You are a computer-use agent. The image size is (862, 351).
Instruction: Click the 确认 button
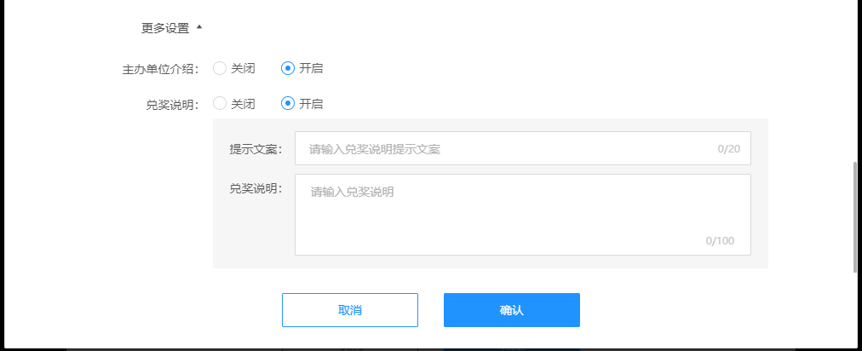click(x=512, y=310)
